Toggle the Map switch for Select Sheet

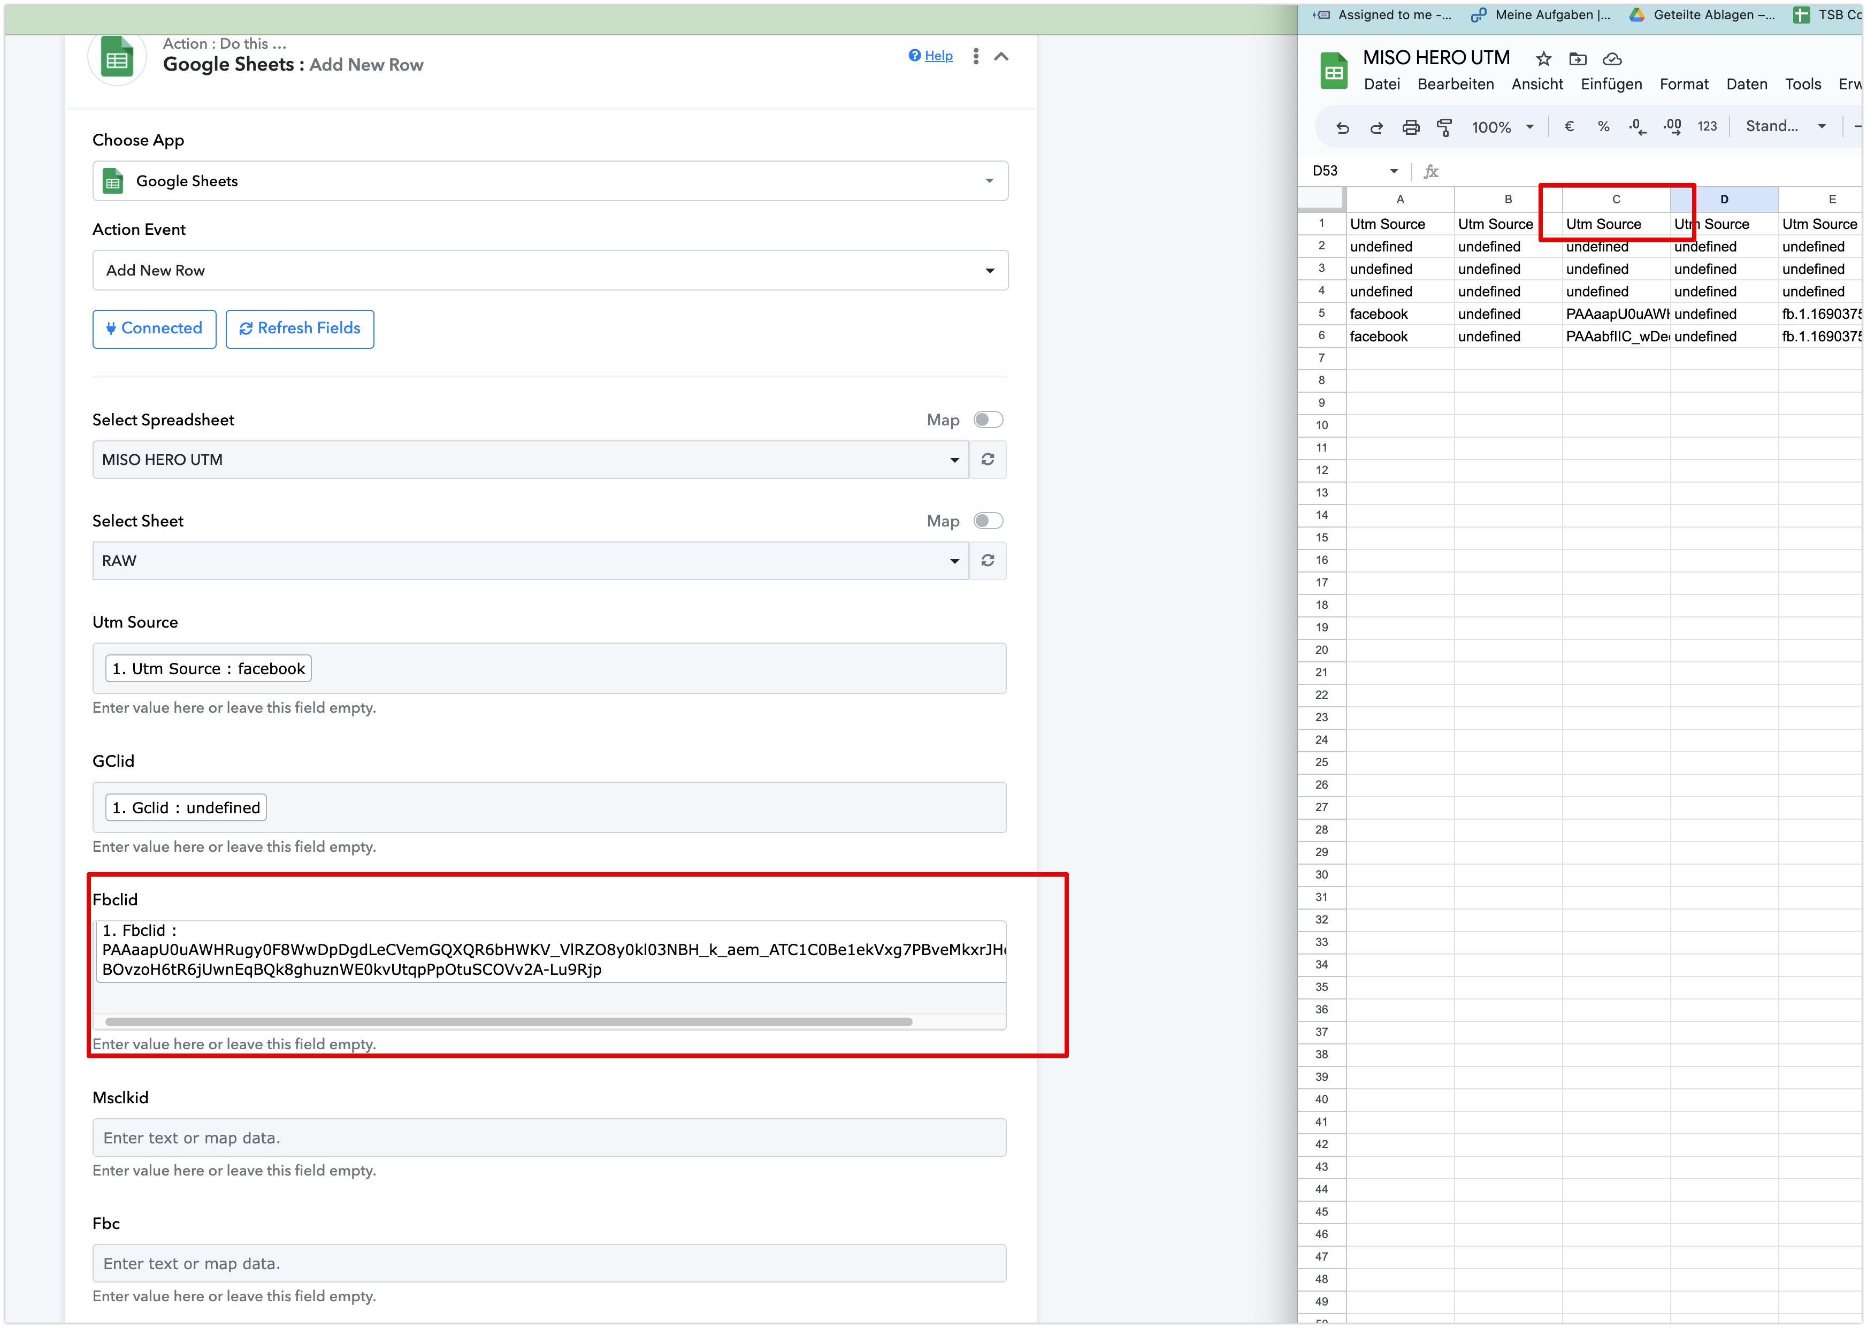click(x=988, y=521)
